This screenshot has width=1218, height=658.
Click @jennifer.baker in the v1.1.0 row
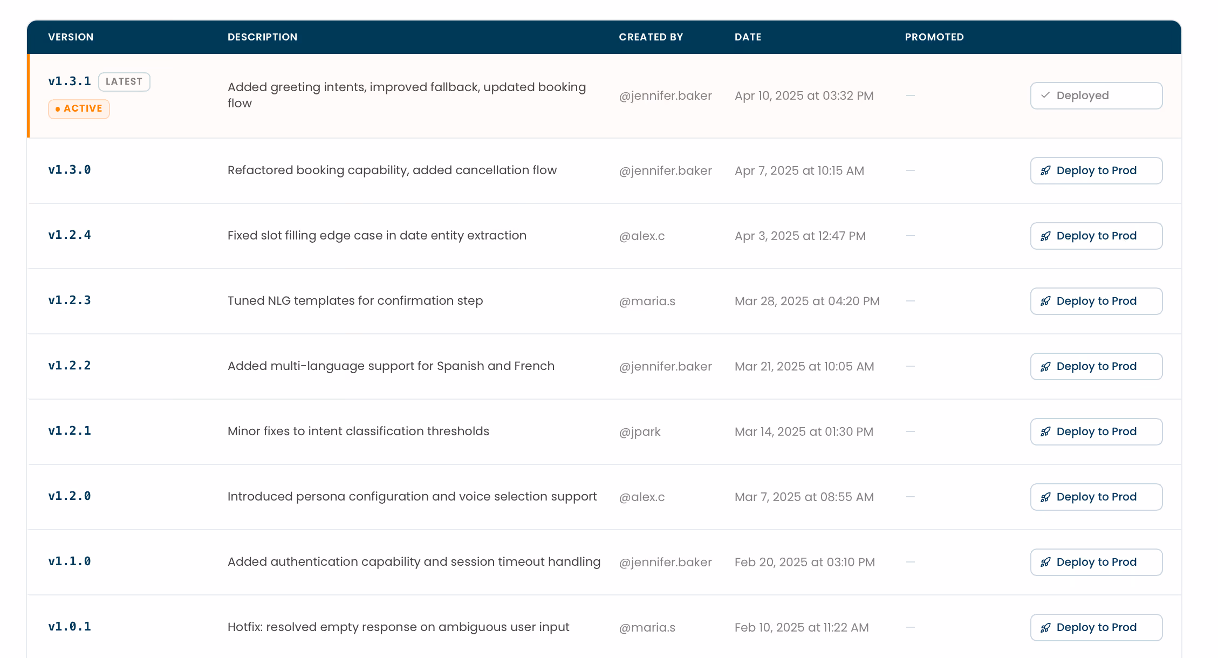665,562
